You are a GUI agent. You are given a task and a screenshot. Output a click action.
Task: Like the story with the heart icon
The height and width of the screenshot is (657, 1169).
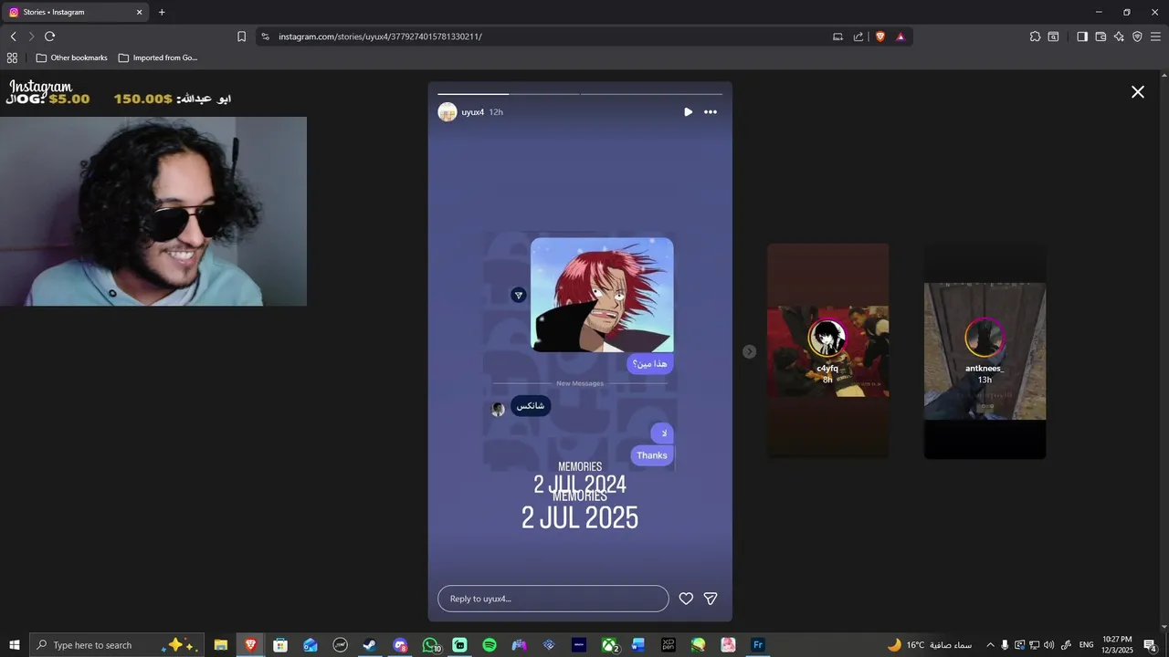coord(686,599)
